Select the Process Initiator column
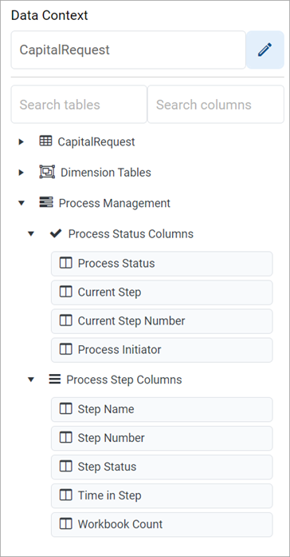290x557 pixels. [x=162, y=350]
